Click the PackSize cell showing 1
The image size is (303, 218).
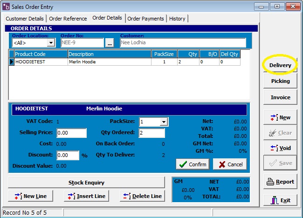pyautogui.click(x=164, y=62)
